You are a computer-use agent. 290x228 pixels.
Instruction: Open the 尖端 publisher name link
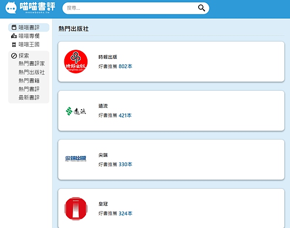point(103,155)
